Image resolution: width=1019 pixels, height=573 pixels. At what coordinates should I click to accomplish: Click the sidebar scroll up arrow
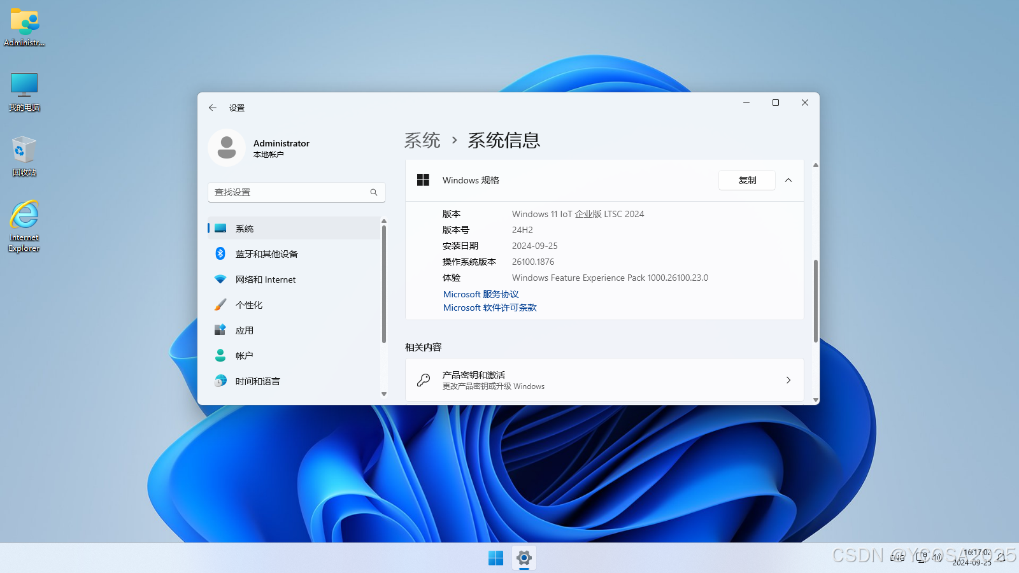tap(384, 221)
